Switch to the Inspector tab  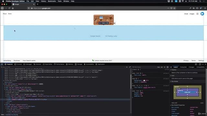coord(9,64)
